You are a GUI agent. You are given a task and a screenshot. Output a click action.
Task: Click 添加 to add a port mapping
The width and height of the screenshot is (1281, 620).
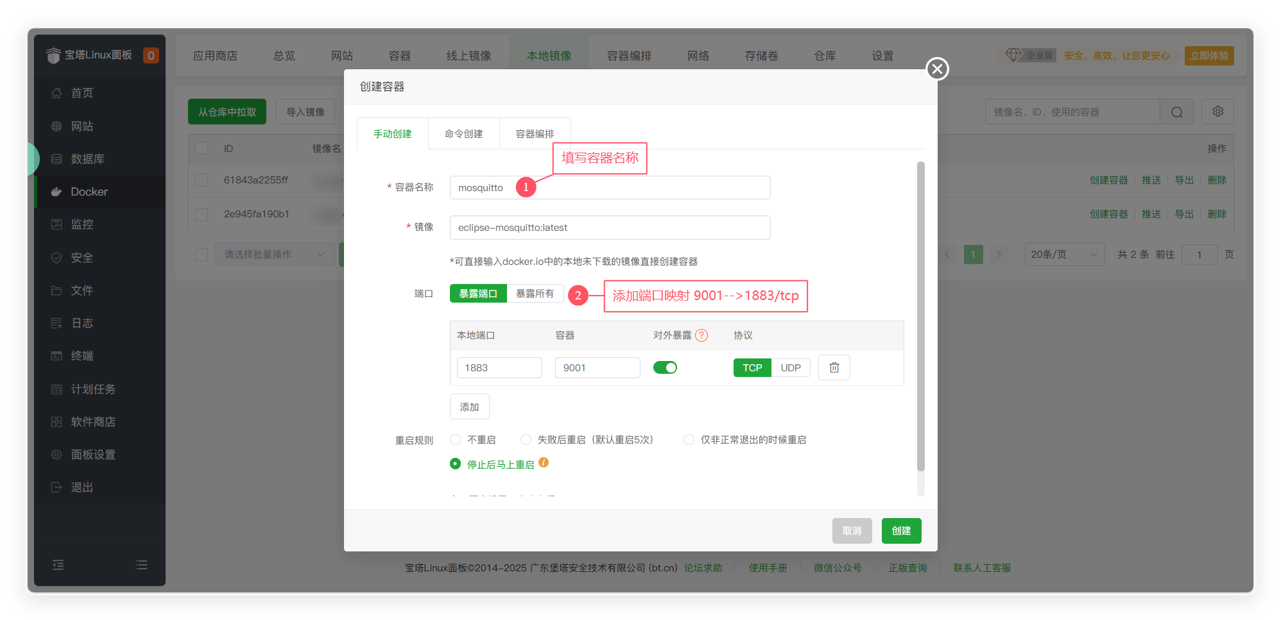(x=469, y=407)
